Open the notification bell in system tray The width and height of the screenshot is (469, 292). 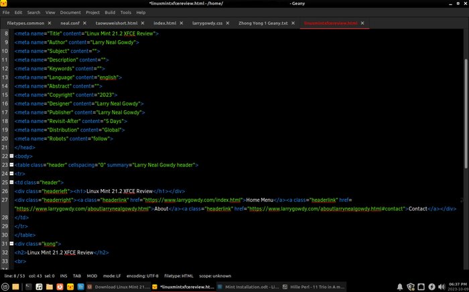[x=399, y=287]
